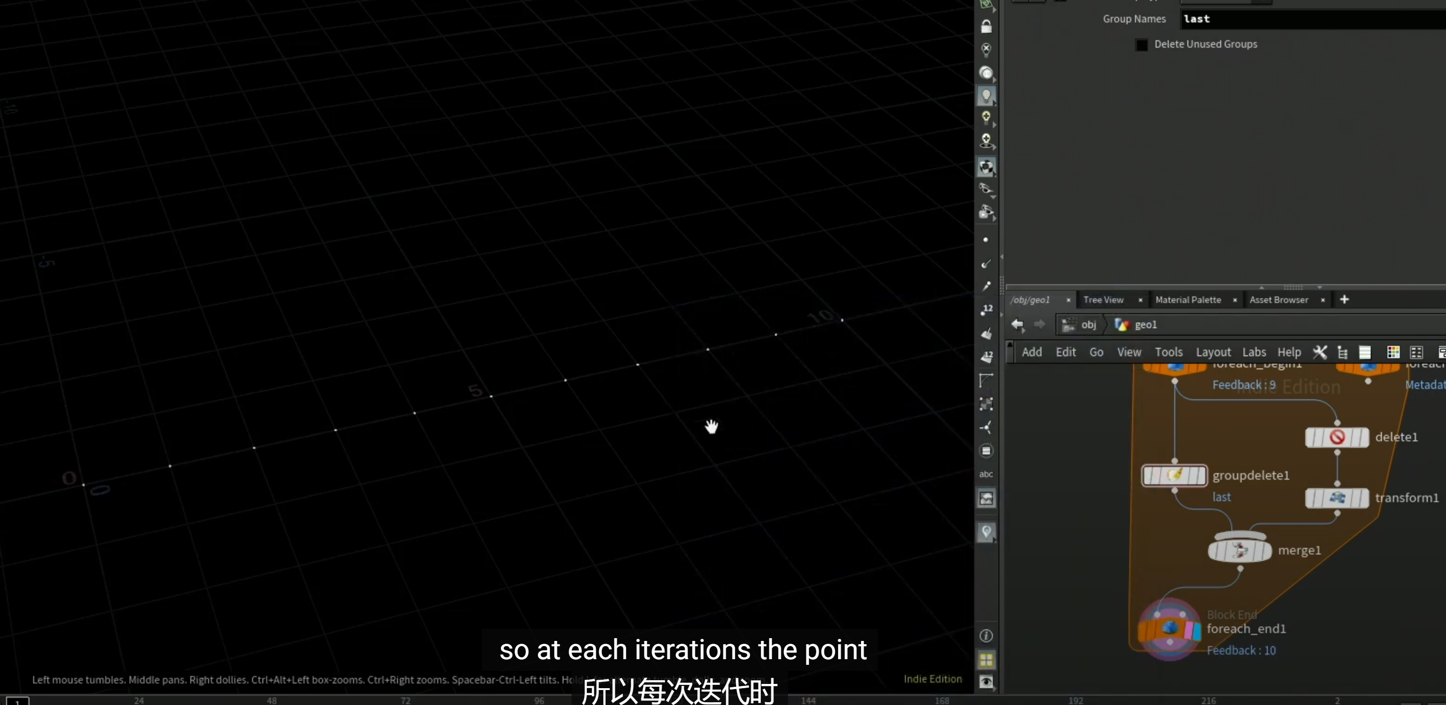The height and width of the screenshot is (705, 1446).
Task: Open the View menu in network editor
Action: [1129, 352]
